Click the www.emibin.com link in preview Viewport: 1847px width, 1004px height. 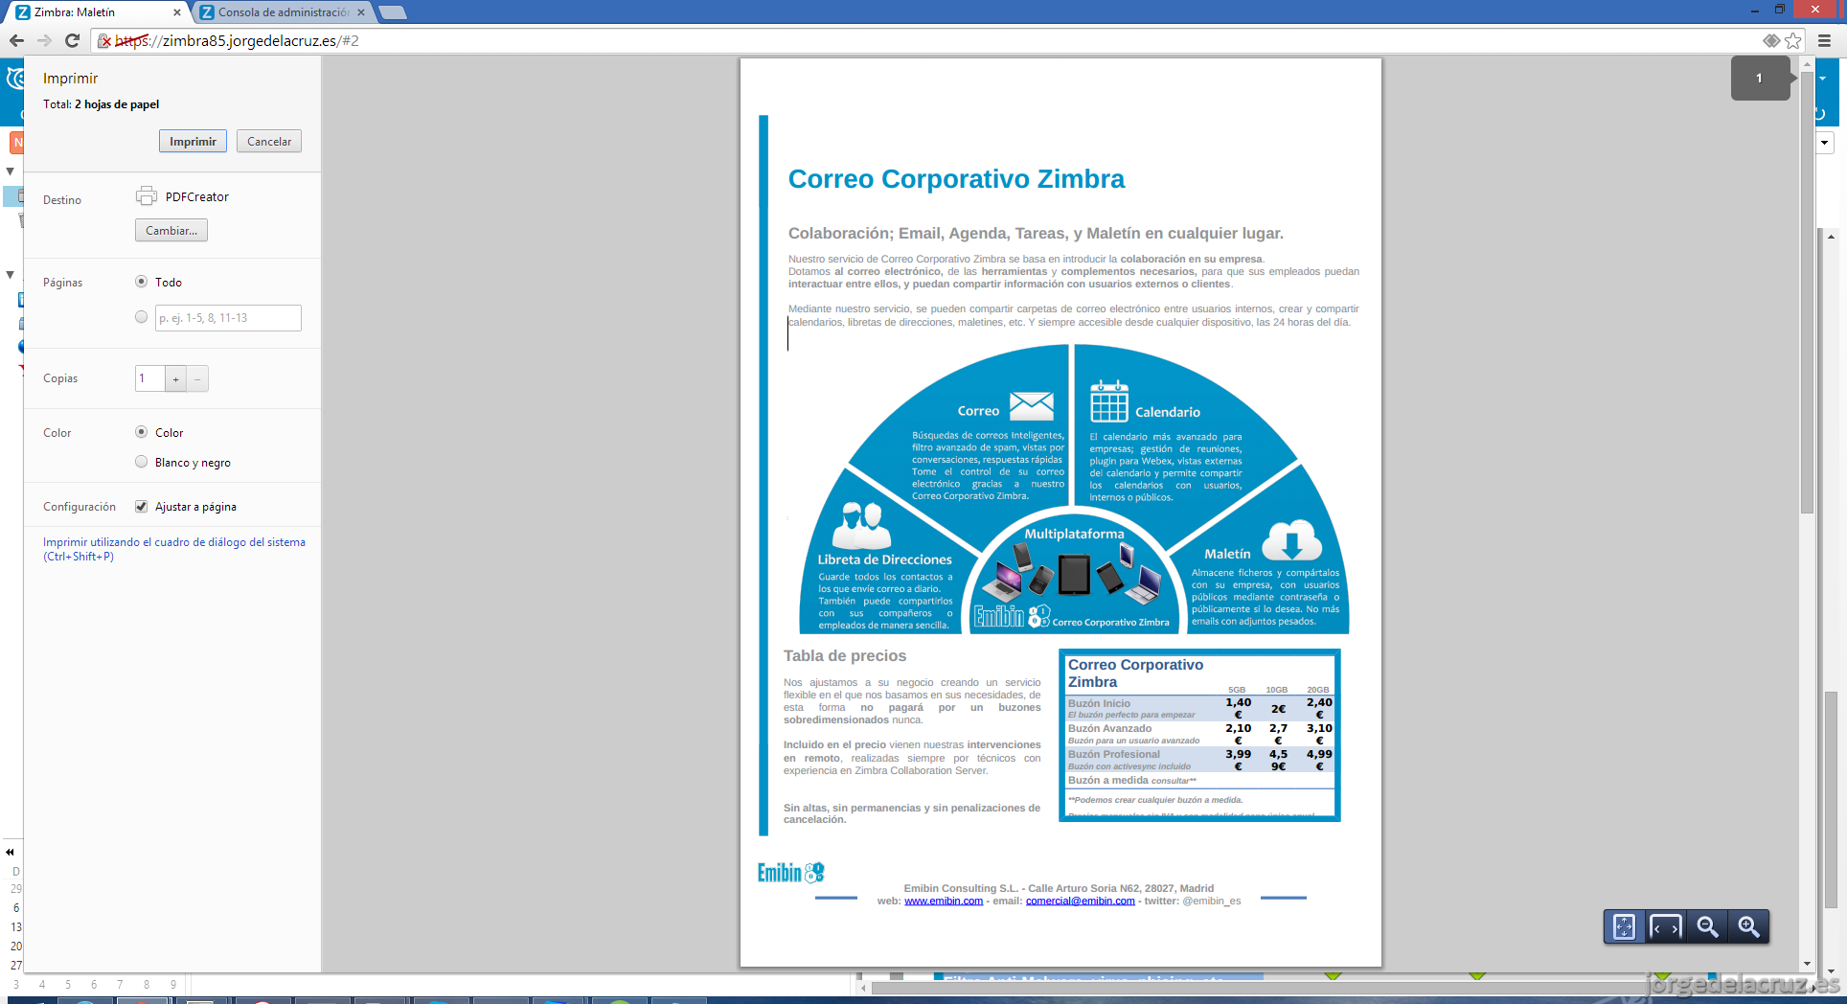coord(944,901)
